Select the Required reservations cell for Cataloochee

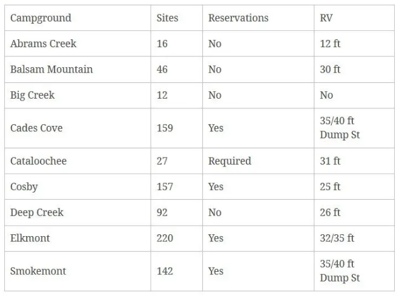coord(229,161)
